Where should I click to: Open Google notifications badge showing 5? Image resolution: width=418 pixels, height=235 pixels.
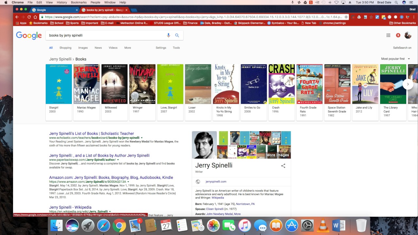coord(398,35)
